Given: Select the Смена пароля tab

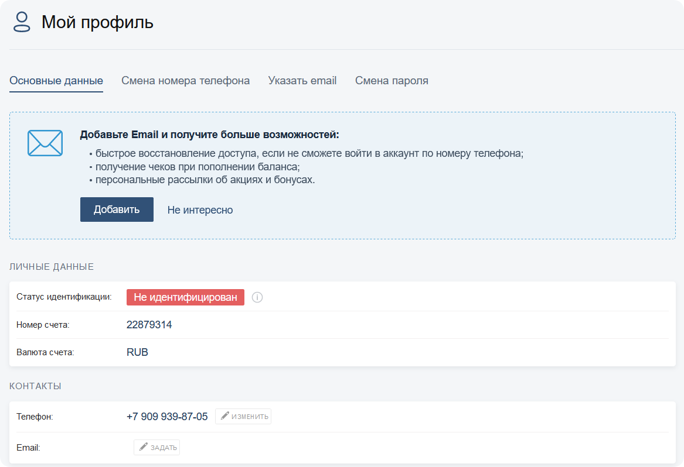Looking at the screenshot, I should (x=392, y=81).
